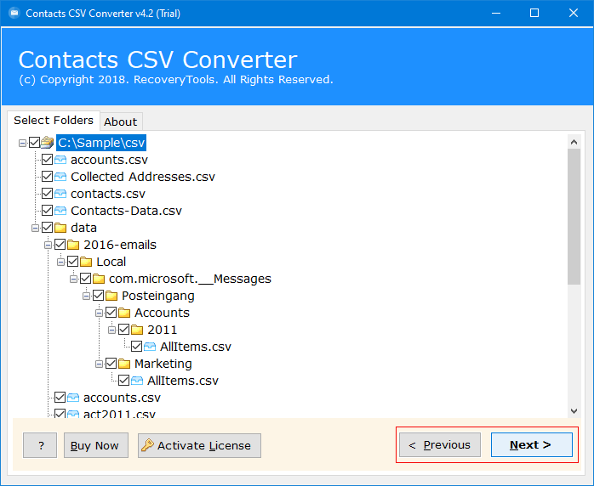Uncheck the data folder checkbox
This screenshot has height=486, width=594.
[x=48, y=228]
